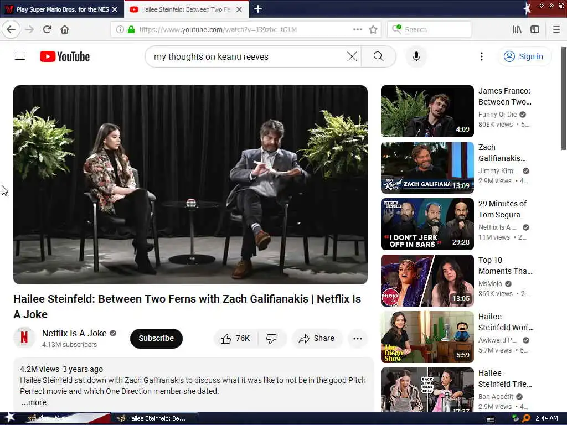Open the Netflix Is A Joke channel avatar

(x=24, y=338)
